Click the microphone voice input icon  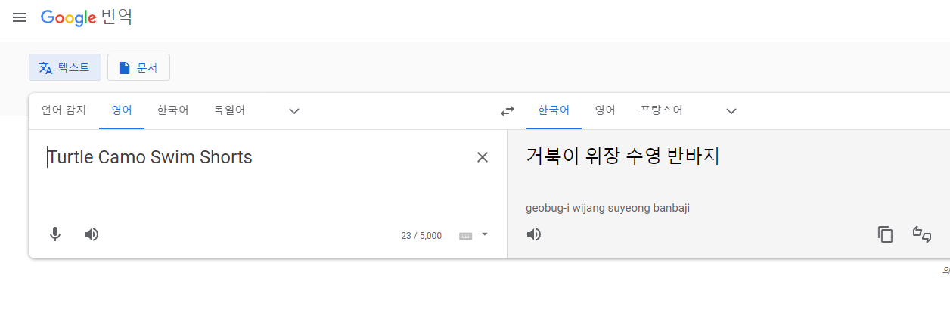[x=55, y=234]
